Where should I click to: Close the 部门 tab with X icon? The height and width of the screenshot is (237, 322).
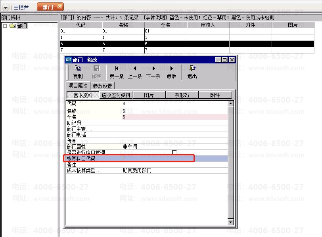[59, 7]
